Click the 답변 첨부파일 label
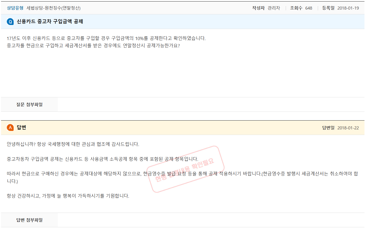Viewport: 366px width, 228px height. [x=30, y=220]
